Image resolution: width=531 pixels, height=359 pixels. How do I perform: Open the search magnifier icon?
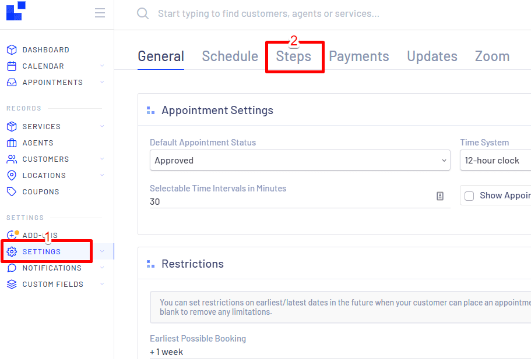click(x=143, y=13)
